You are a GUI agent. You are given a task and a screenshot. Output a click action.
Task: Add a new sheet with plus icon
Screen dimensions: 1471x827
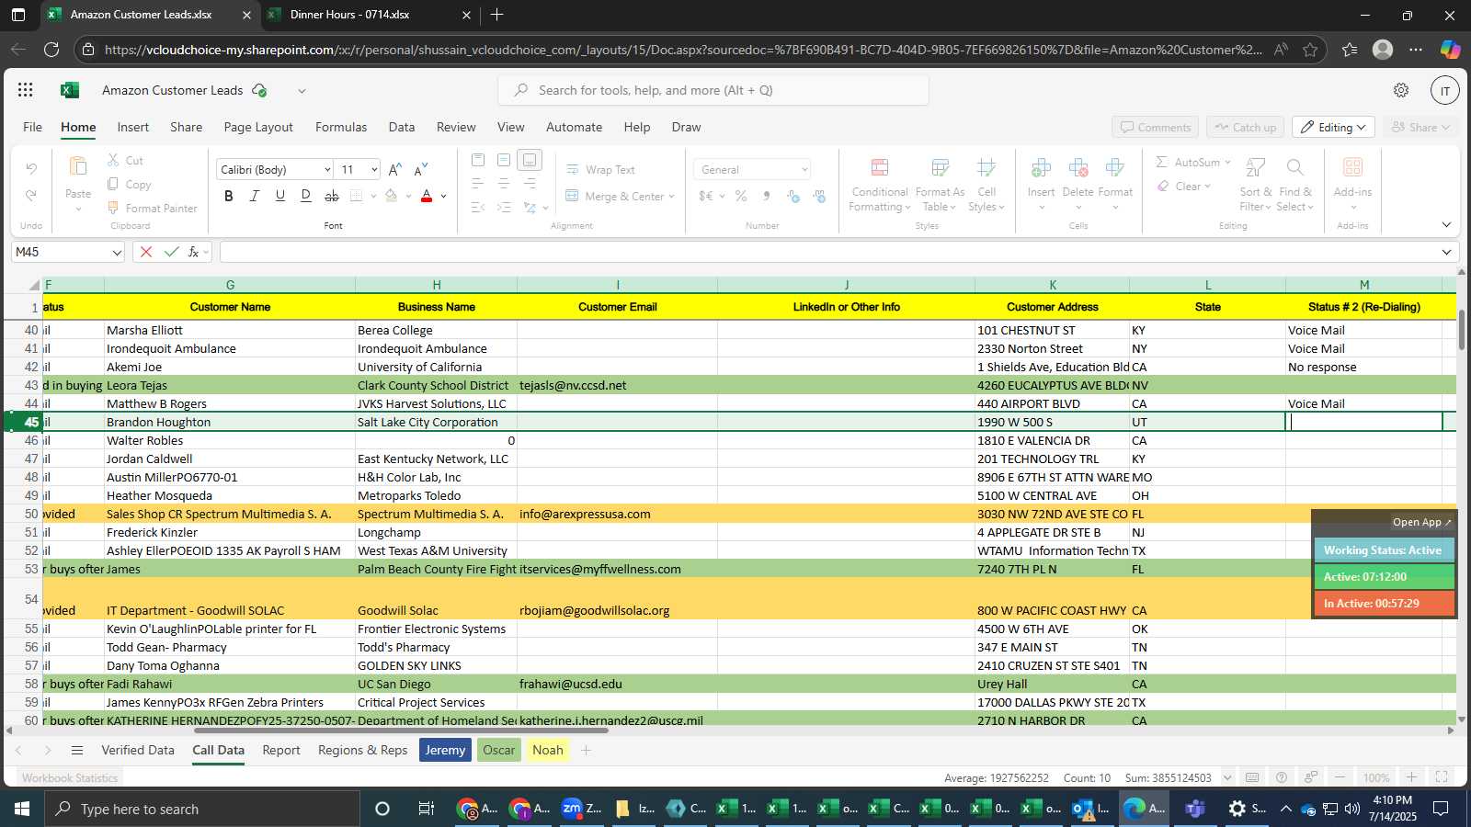[x=586, y=750]
